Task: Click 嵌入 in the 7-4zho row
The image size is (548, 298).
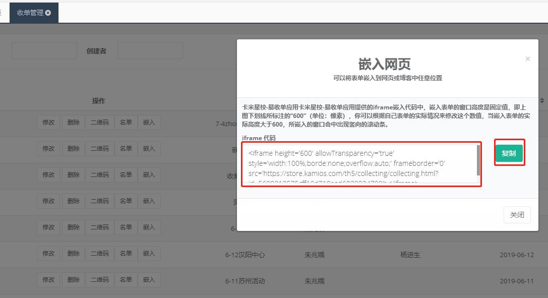Action: [149, 123]
